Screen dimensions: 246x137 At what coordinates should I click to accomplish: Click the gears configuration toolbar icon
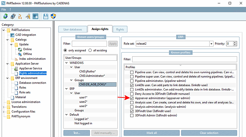coord(35,16)
